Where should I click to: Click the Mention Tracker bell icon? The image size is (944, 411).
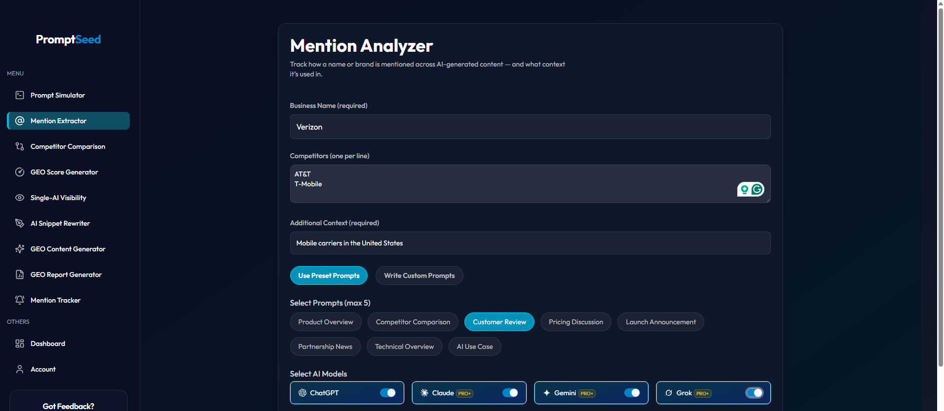click(x=20, y=300)
